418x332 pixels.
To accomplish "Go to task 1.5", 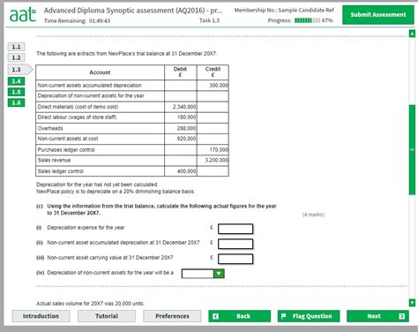I will (x=16, y=92).
